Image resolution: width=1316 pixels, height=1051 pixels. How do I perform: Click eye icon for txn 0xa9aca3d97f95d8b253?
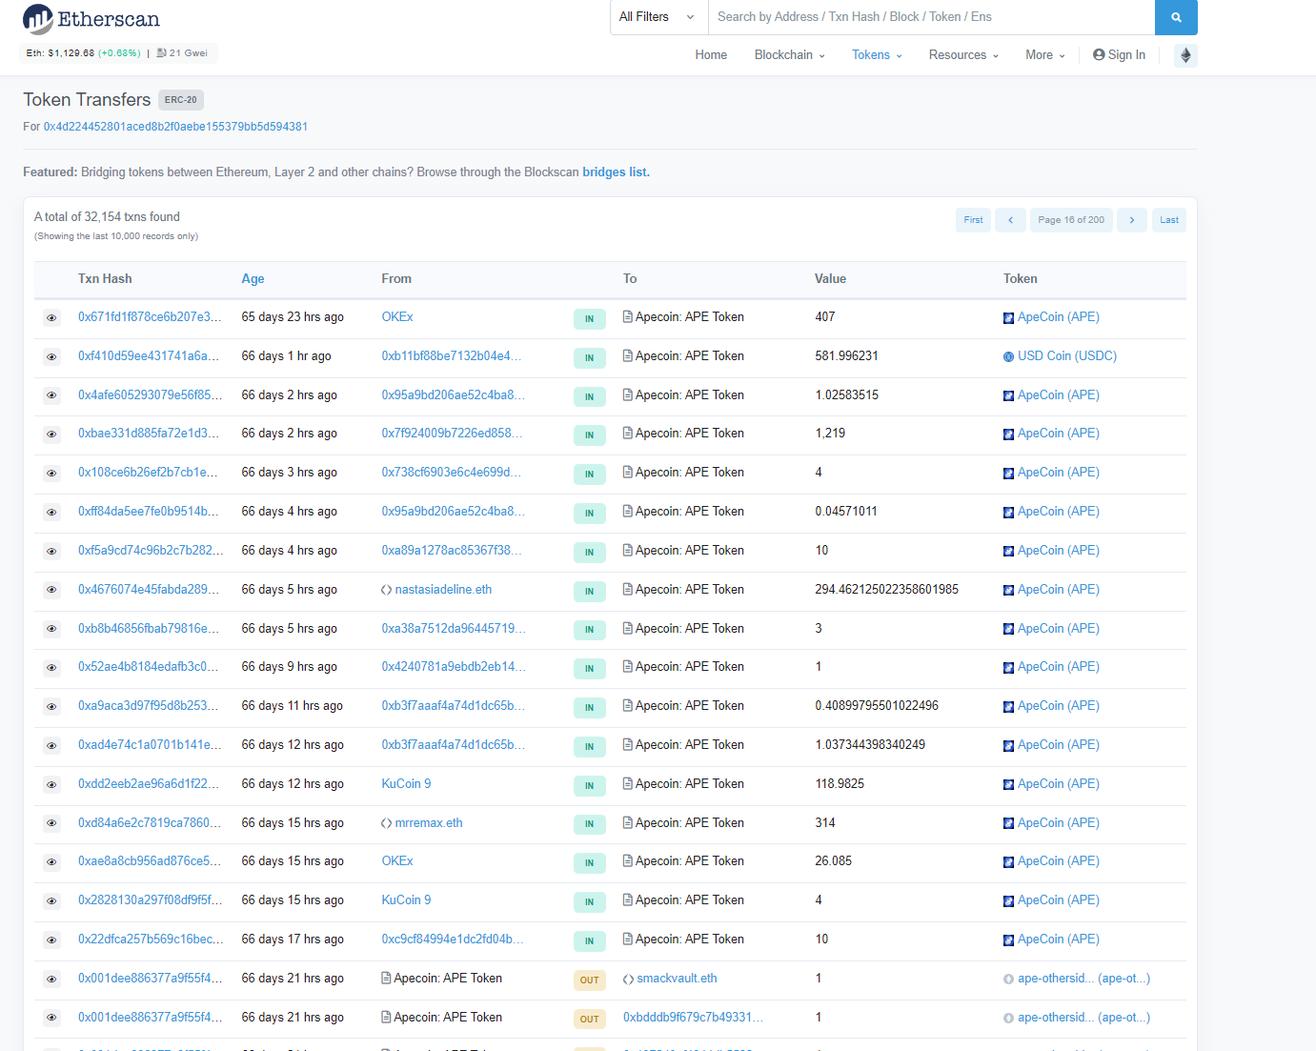(x=51, y=707)
